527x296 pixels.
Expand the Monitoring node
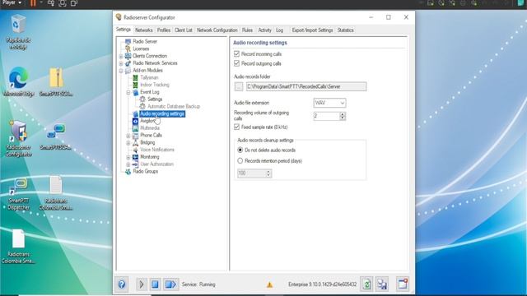point(128,157)
